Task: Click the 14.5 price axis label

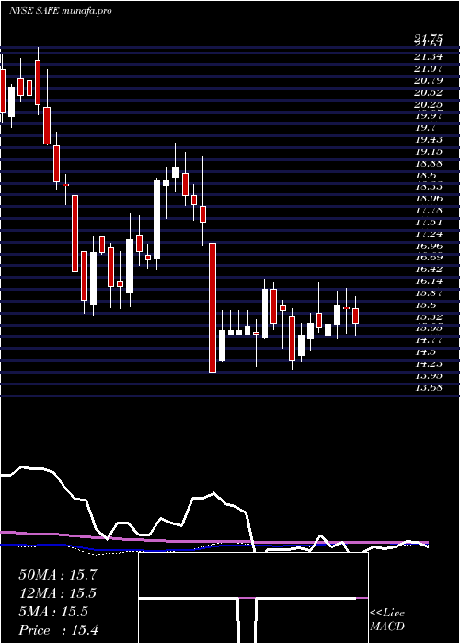Action: click(x=425, y=352)
